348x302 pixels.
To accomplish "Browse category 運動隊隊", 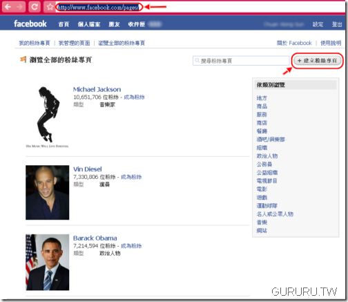I will coord(267,206).
